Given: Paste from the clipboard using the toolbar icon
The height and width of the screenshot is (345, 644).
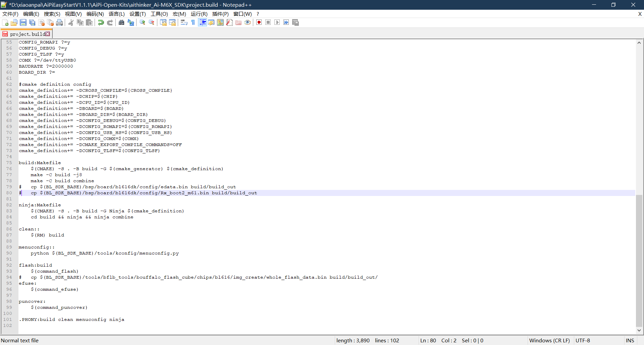Looking at the screenshot, I should [x=89, y=22].
